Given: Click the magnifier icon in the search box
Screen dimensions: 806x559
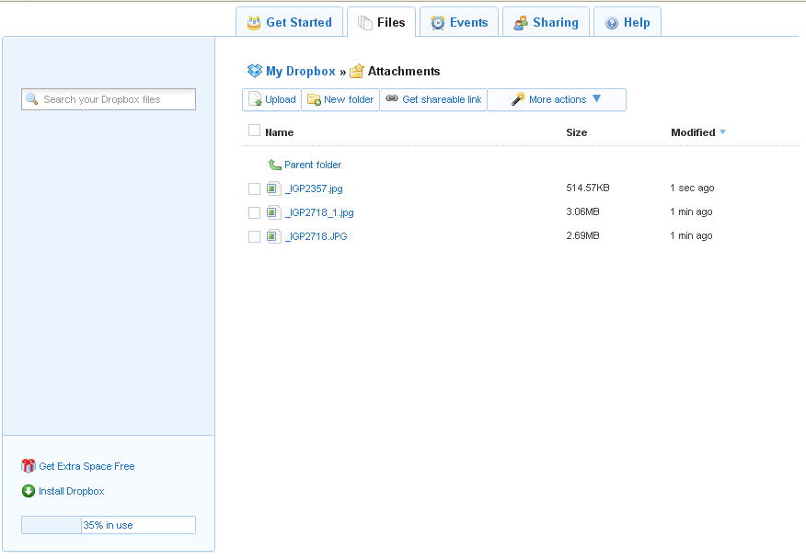Looking at the screenshot, I should pyautogui.click(x=31, y=98).
